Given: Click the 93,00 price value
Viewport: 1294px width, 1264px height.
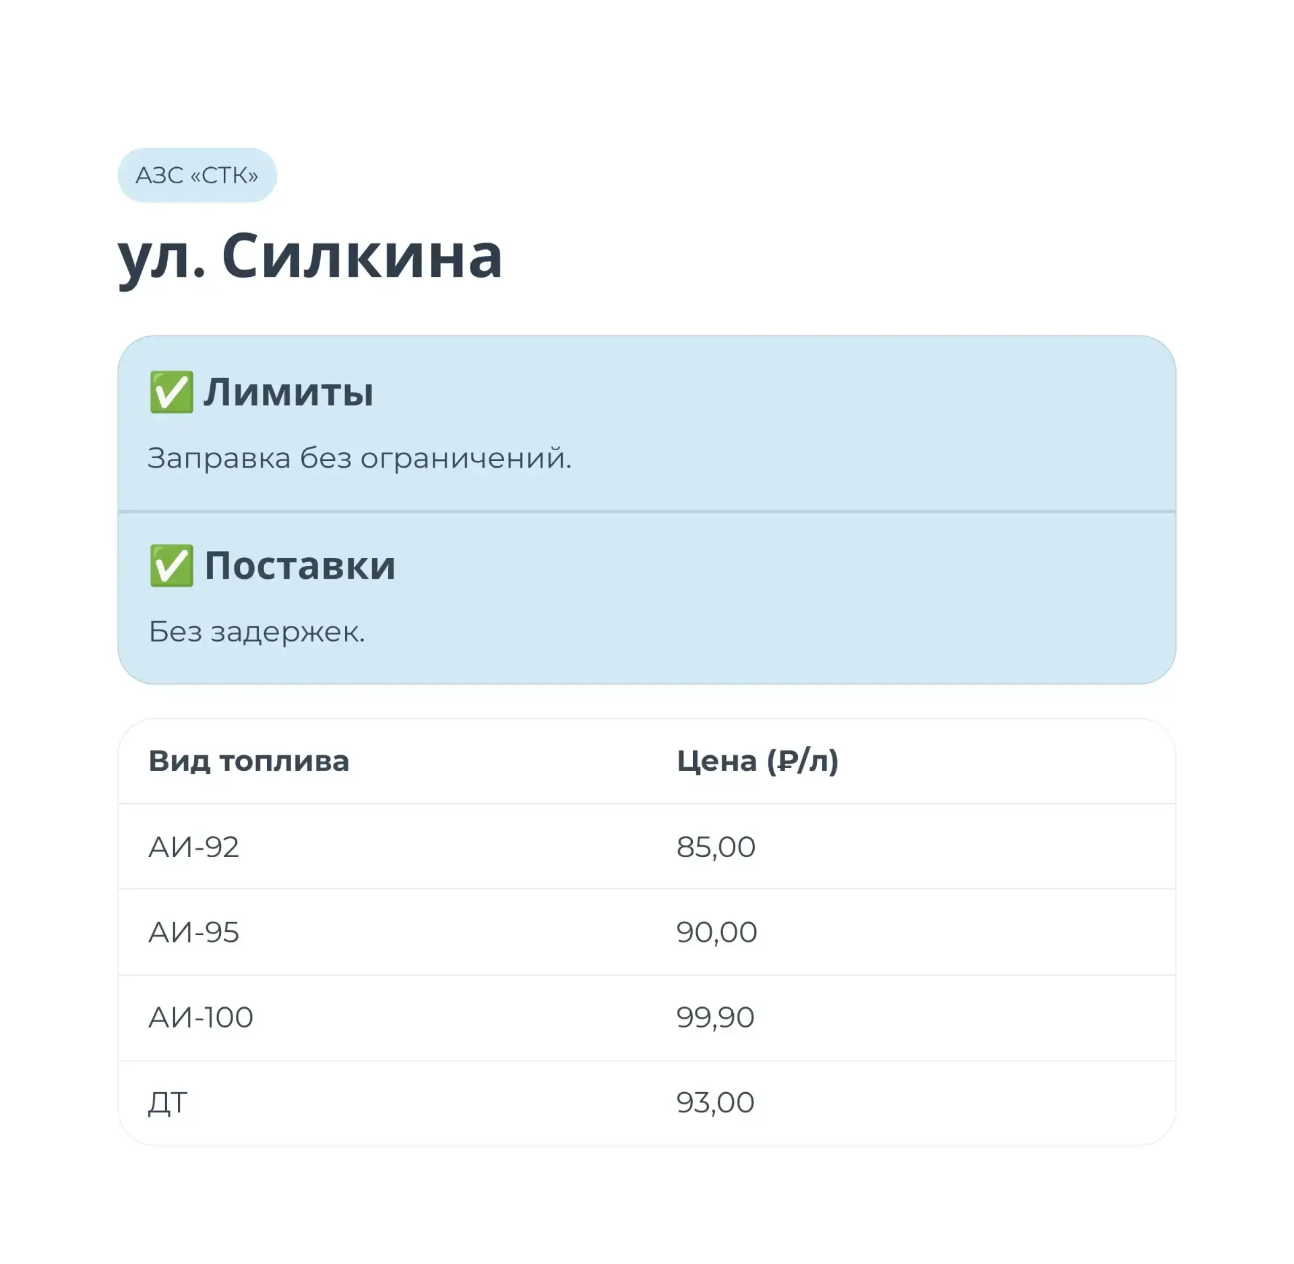Looking at the screenshot, I should 715,1103.
